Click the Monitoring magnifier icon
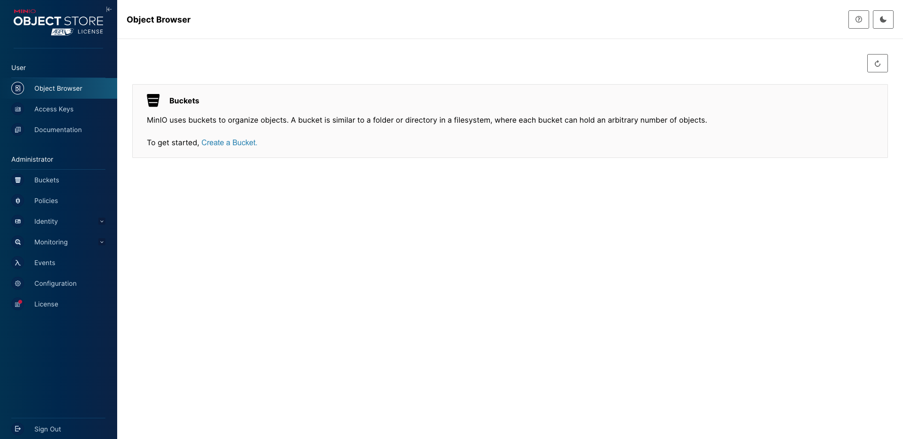The width and height of the screenshot is (903, 439). [18, 242]
